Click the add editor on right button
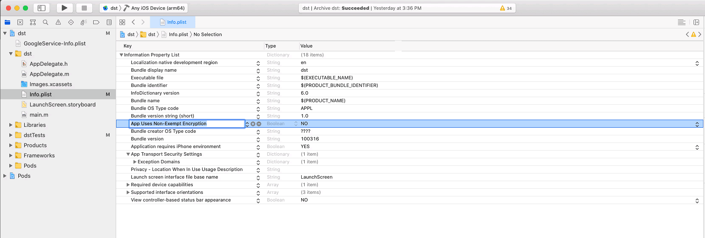This screenshot has height=238, width=705. coord(696,22)
